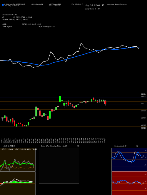Open the MunafaSutra.com link at the top
This screenshot has width=147, height=195.
(x=121, y=4)
